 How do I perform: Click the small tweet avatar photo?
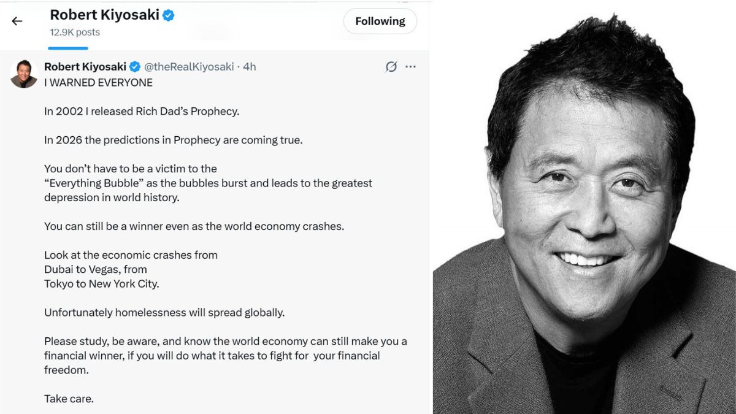click(24, 74)
